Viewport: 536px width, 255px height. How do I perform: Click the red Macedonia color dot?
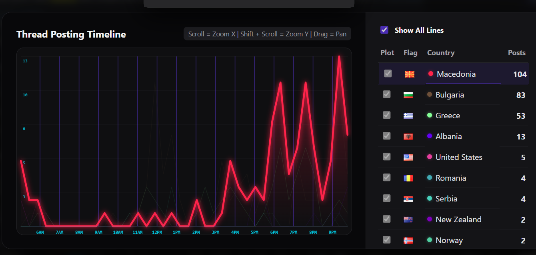(x=431, y=74)
